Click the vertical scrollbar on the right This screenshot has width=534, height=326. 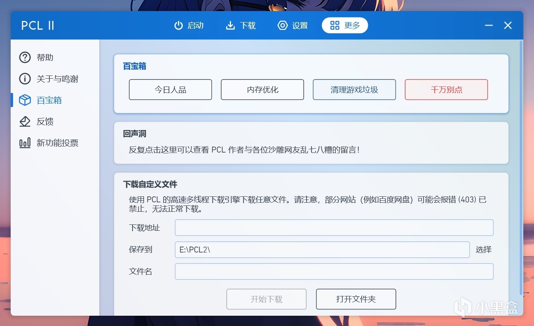[x=521, y=168]
